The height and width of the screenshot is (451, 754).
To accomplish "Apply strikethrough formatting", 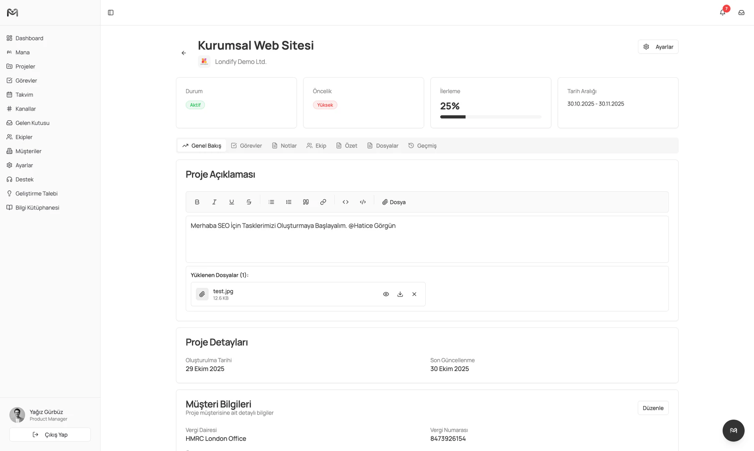I will [248, 202].
